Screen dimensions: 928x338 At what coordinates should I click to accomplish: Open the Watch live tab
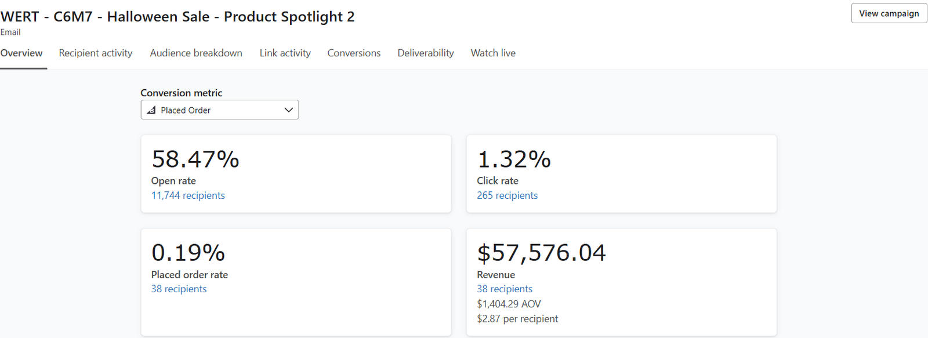click(493, 53)
